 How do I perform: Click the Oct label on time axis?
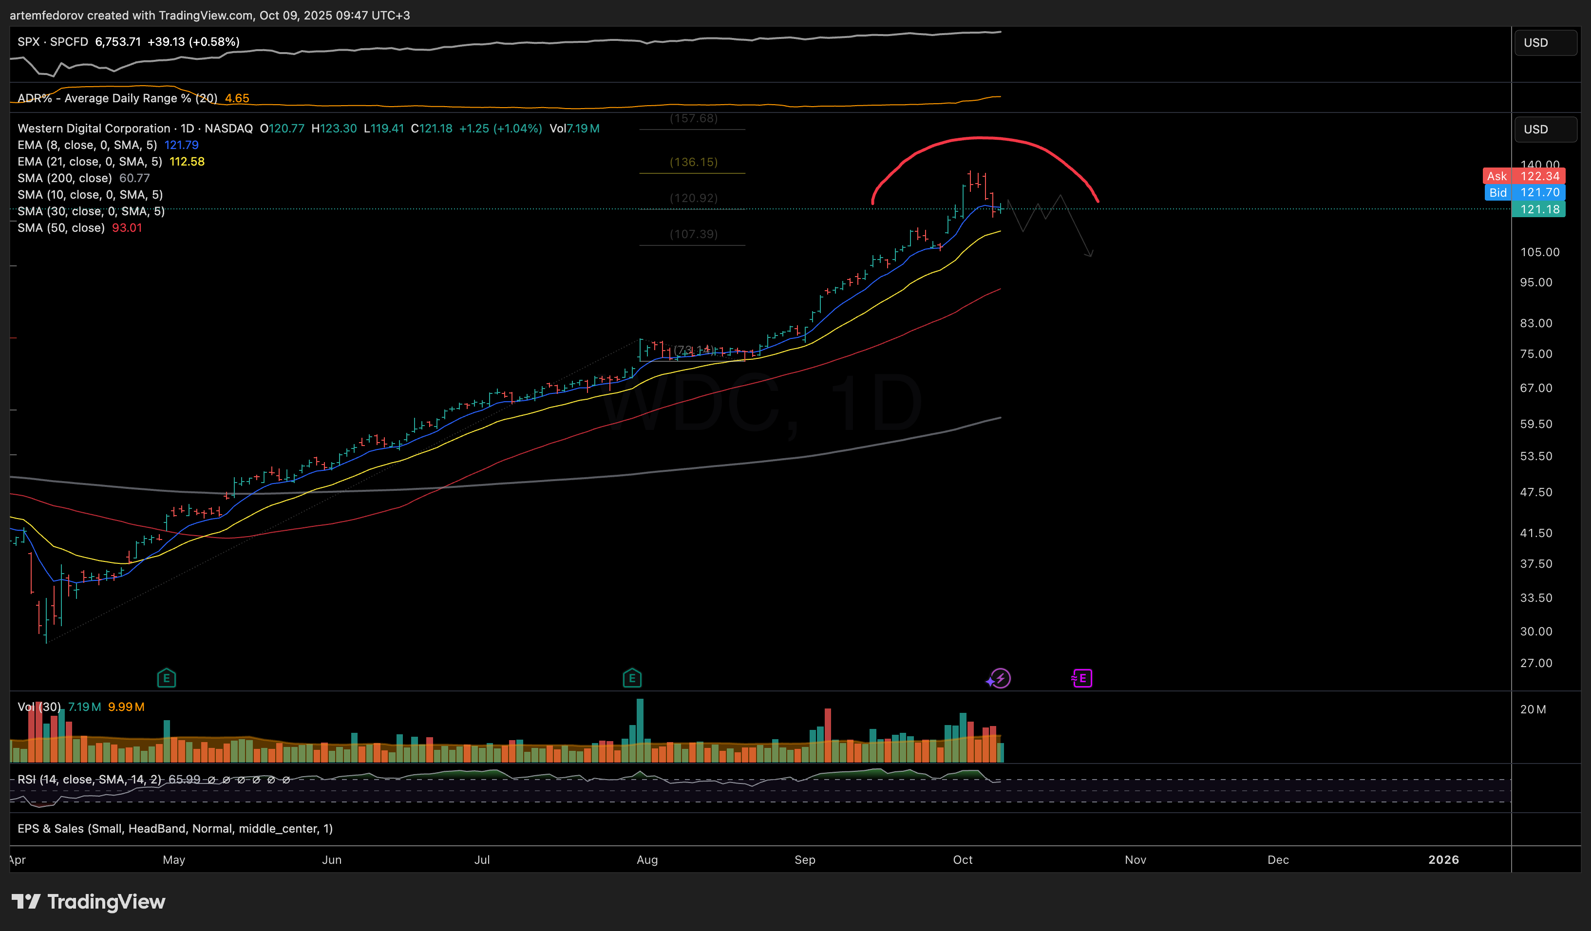tap(963, 860)
